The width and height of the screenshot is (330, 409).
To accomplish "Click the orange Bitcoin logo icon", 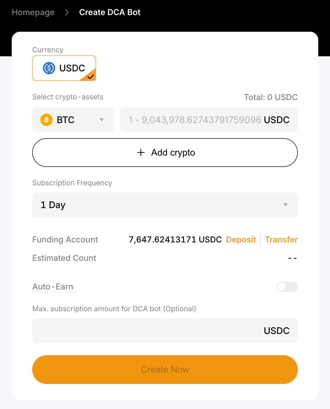I will click(46, 120).
